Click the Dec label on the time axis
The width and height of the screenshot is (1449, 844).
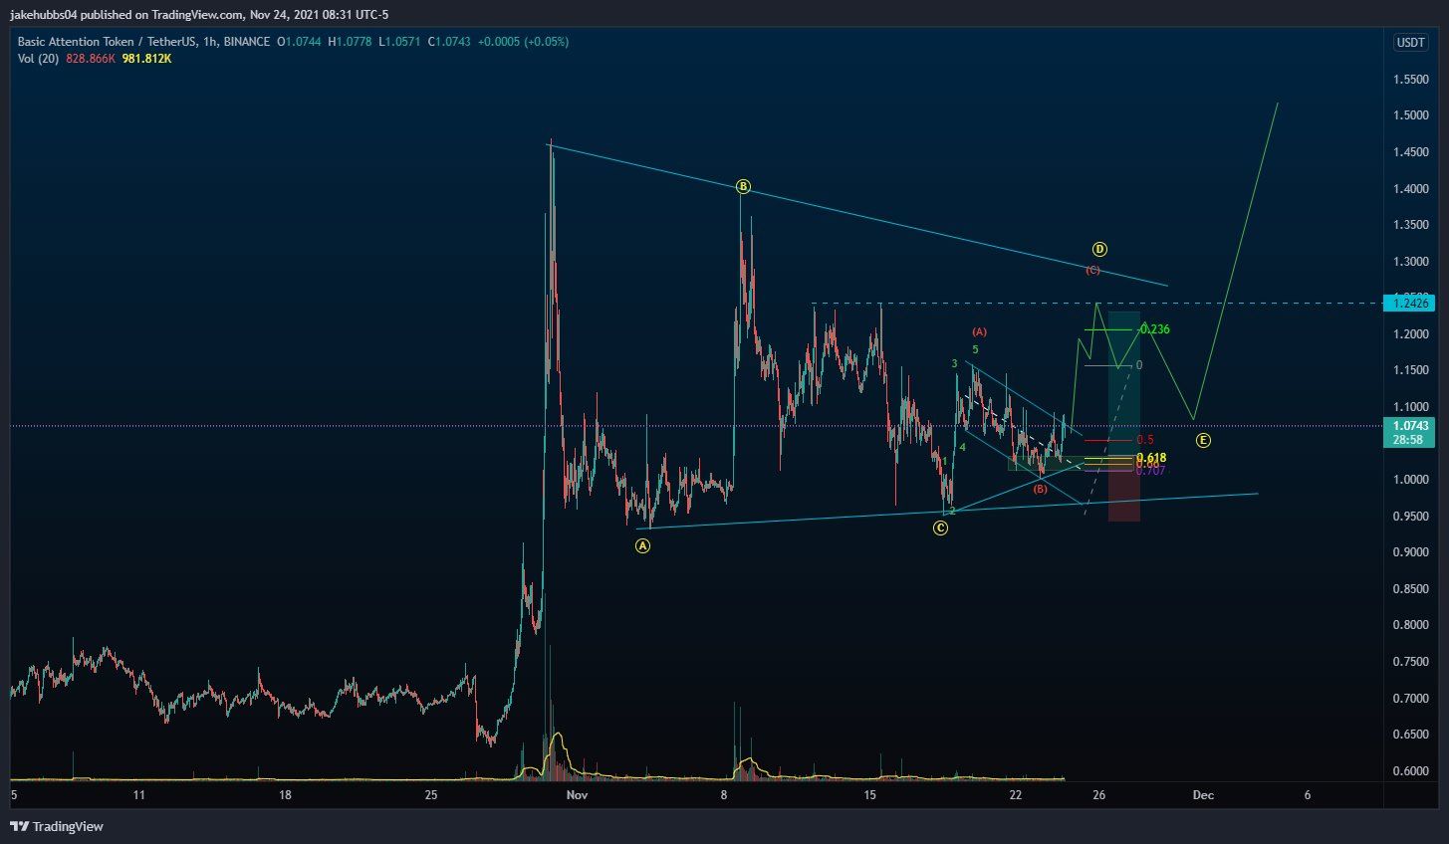(1203, 795)
